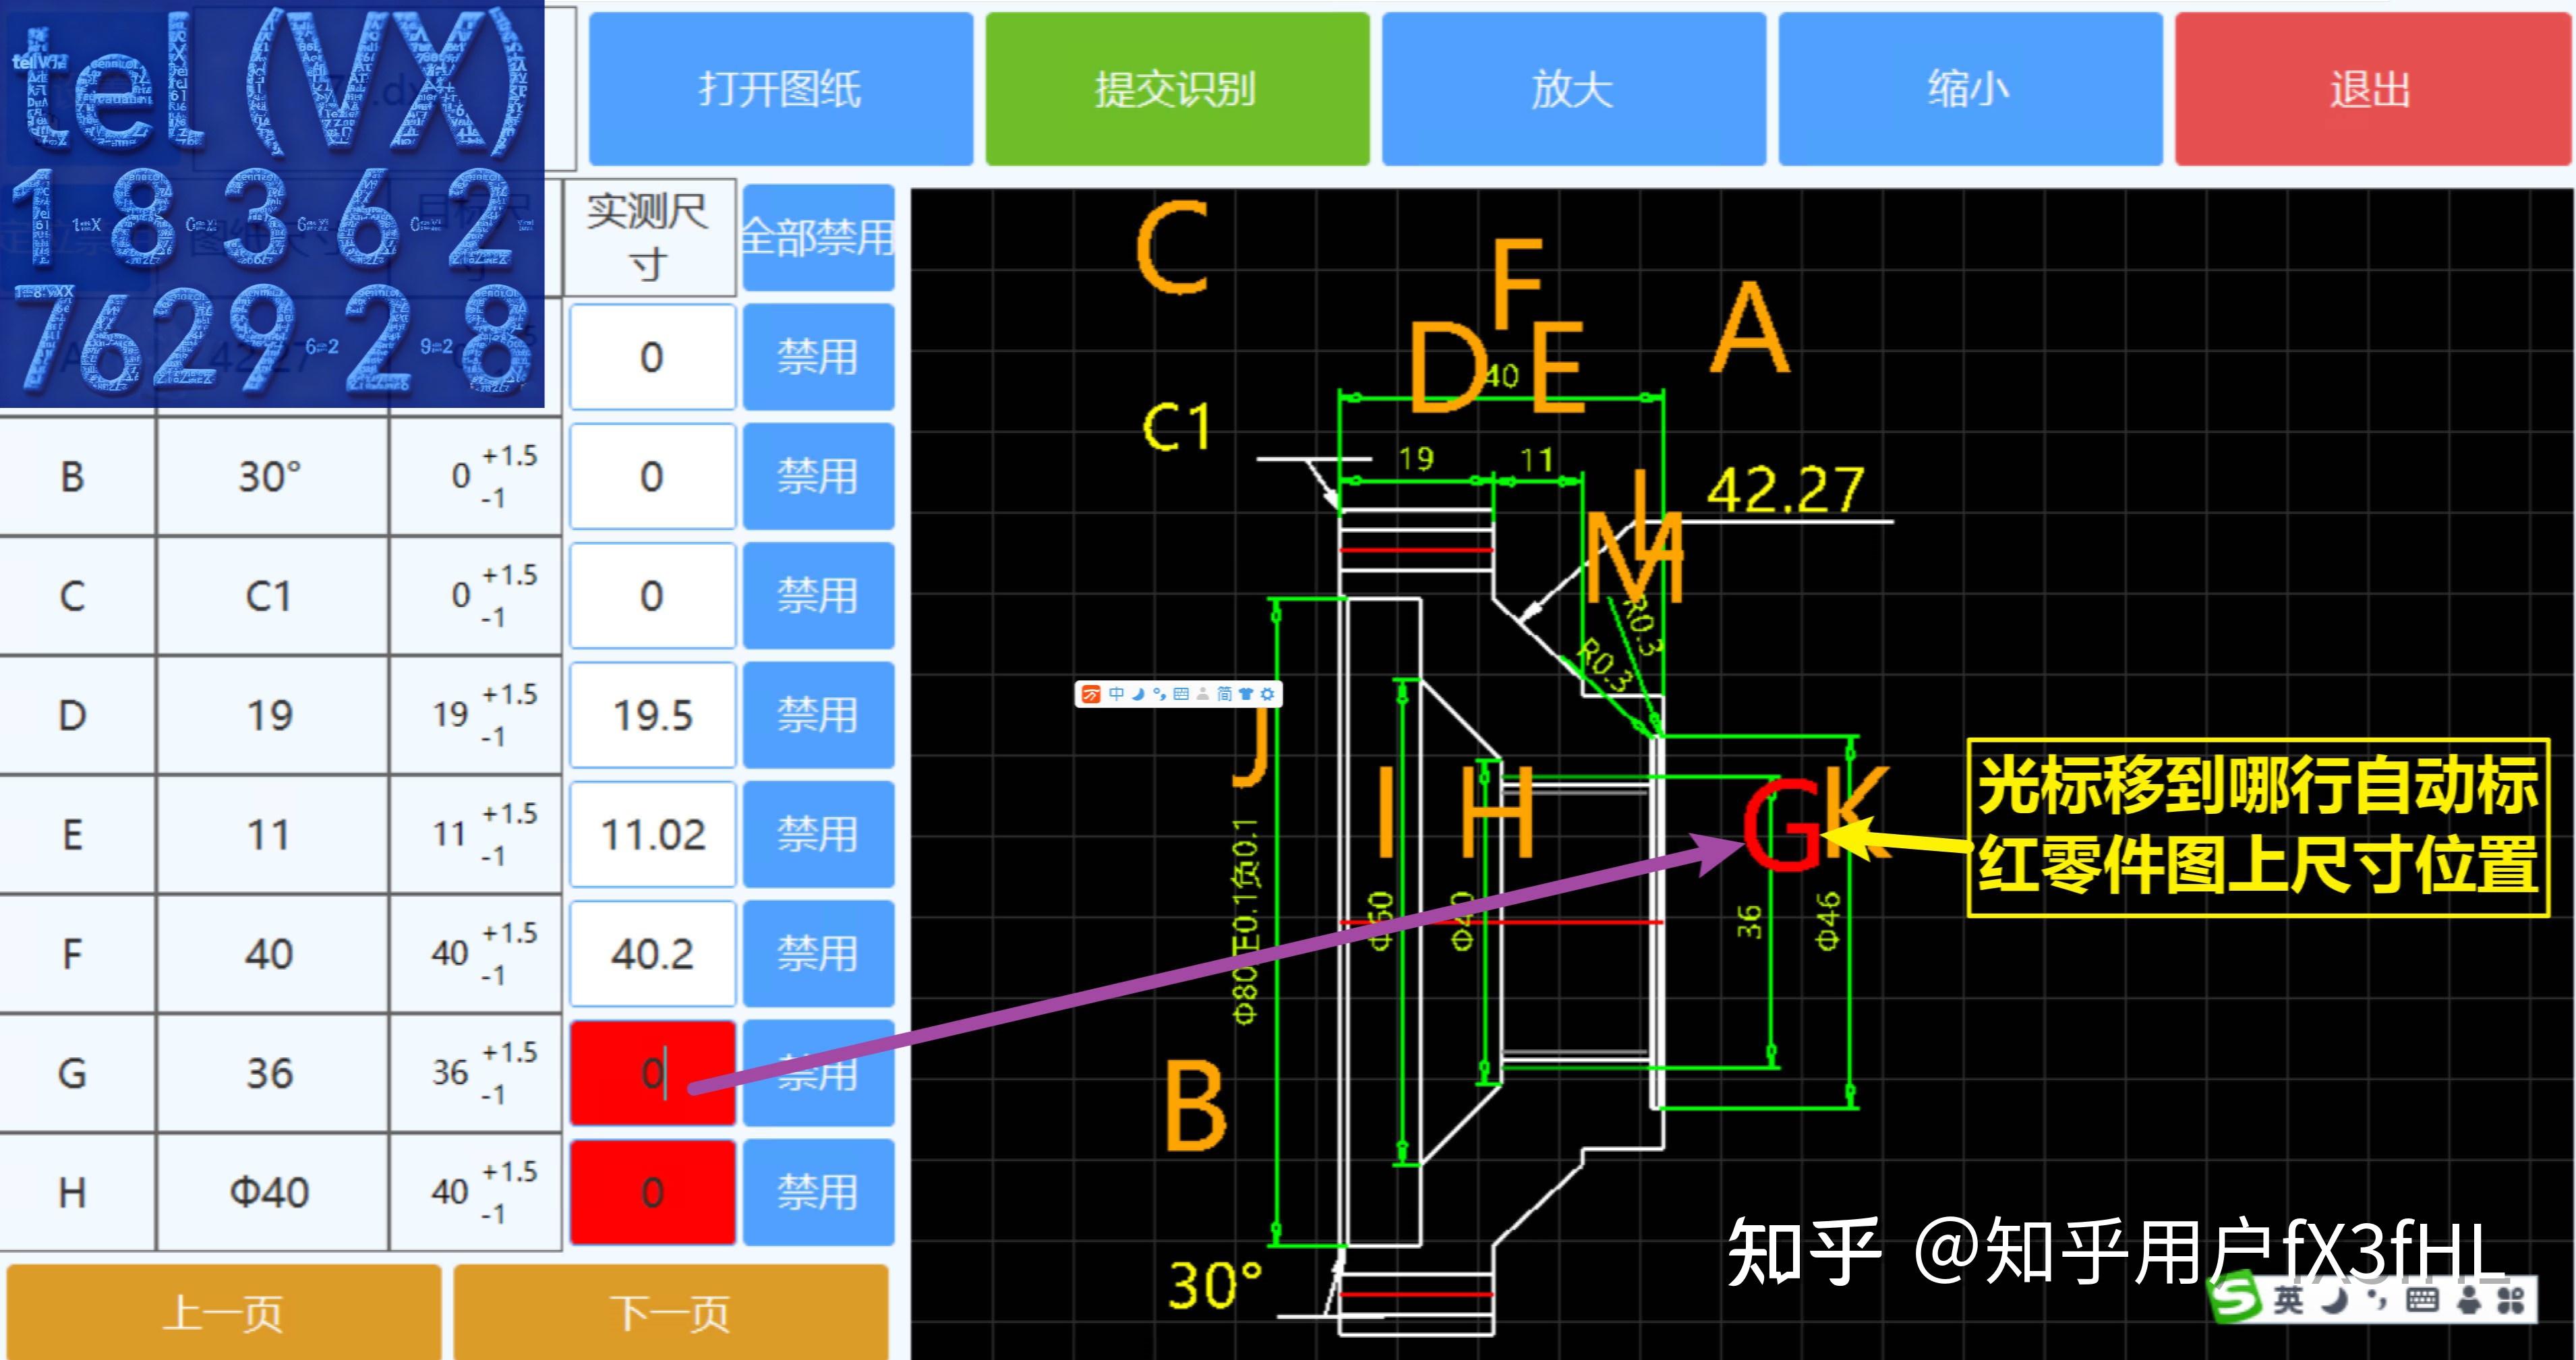This screenshot has height=1360, width=2576.
Task: Click the 40 +1.5/-1 tolerance cell in row F
Action: [476, 954]
